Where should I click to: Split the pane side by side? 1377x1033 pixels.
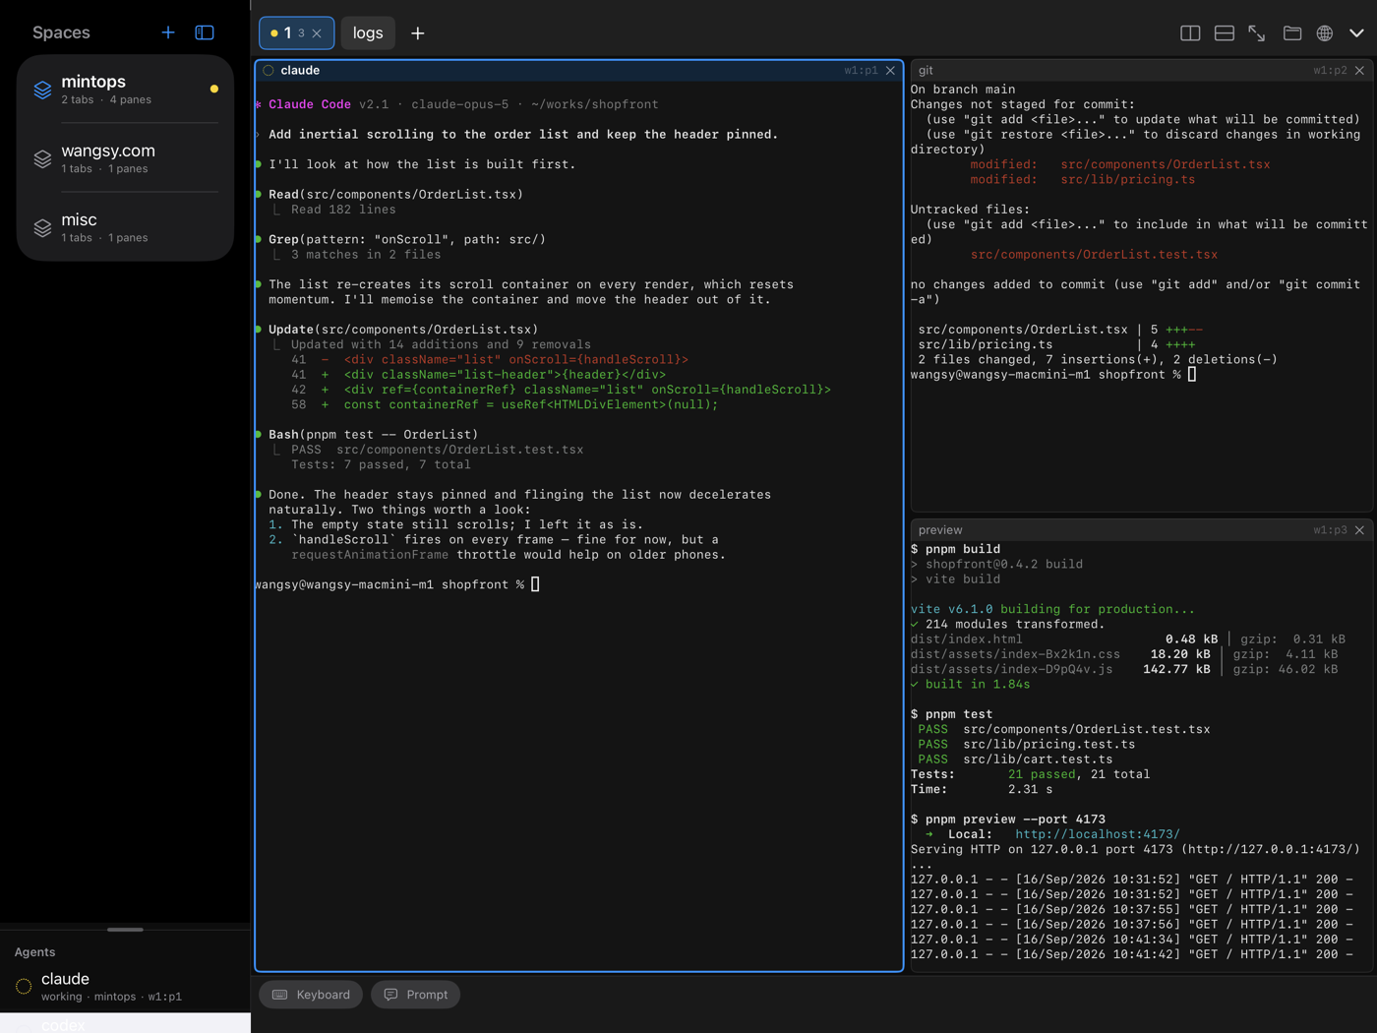(x=1190, y=33)
